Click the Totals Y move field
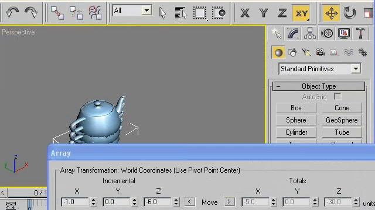The image size is (375, 210). pyautogui.click(x=296, y=202)
